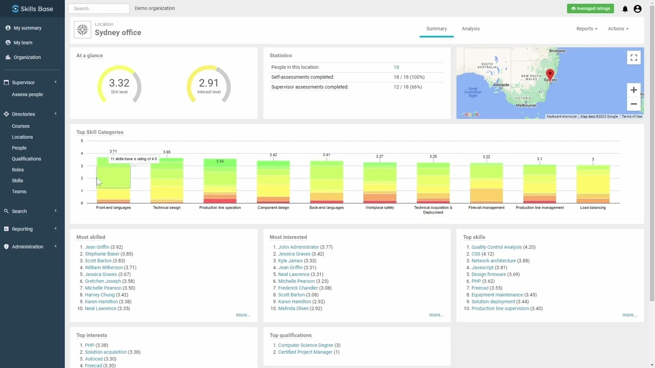655x368 pixels.
Task: Switch to the Analysis tab
Action: (471, 29)
